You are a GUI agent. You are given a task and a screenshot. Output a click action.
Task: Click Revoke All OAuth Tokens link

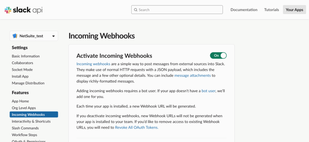click(137, 128)
